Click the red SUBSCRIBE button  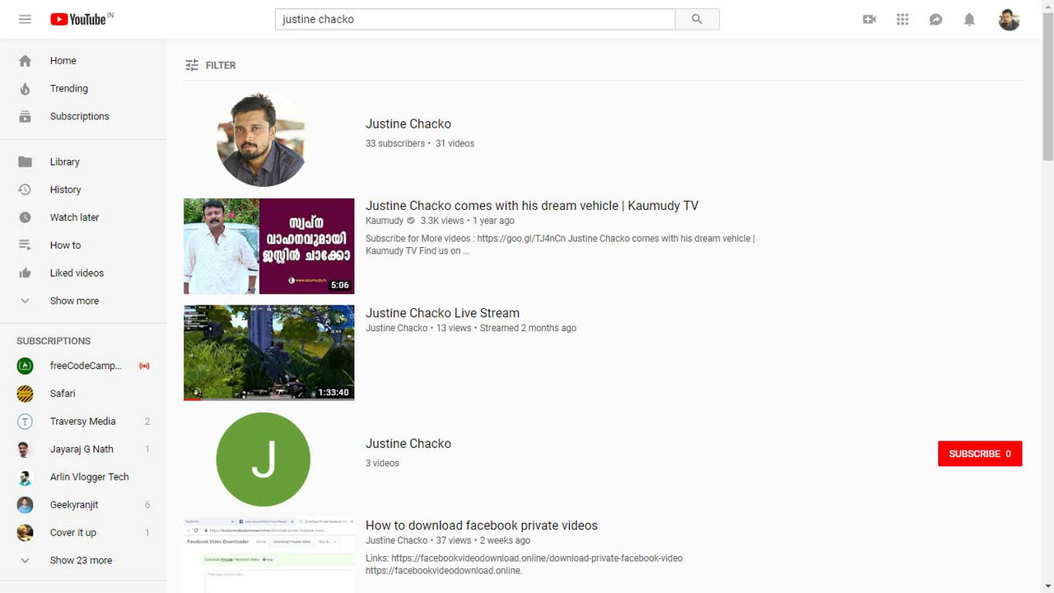click(980, 454)
